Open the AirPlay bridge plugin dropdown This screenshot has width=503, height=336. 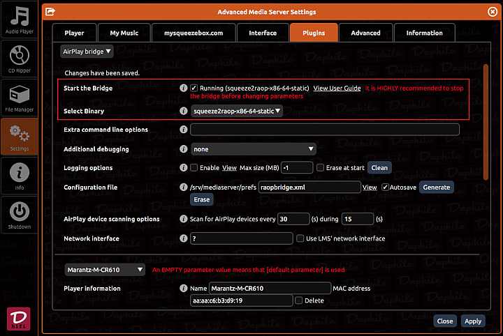point(87,52)
